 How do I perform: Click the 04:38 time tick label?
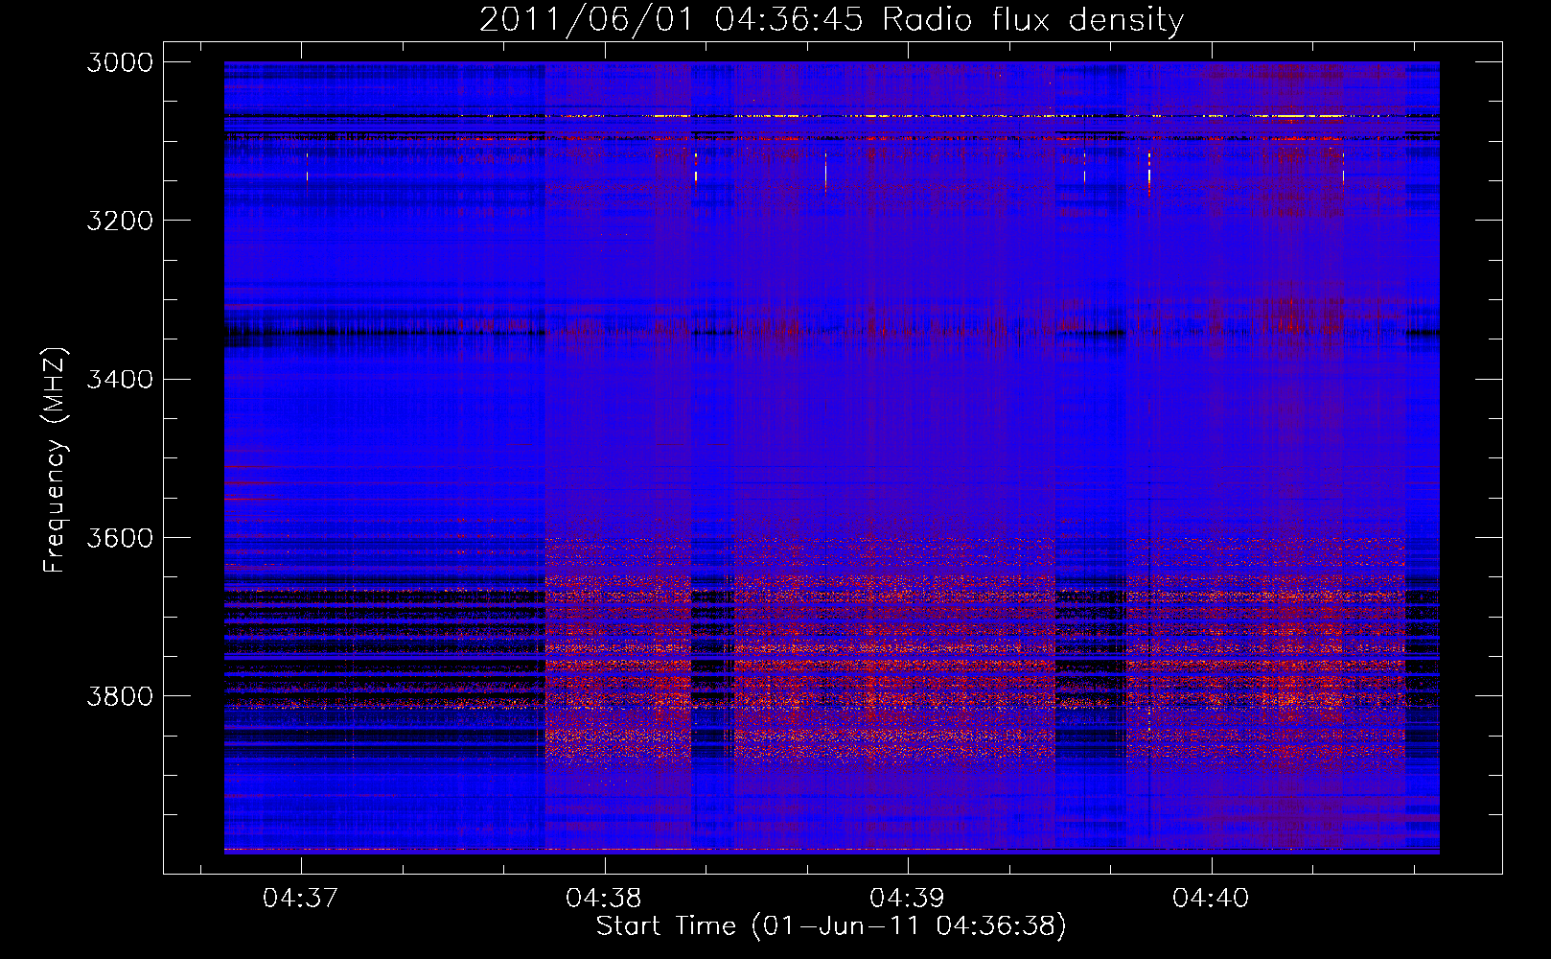604,899
